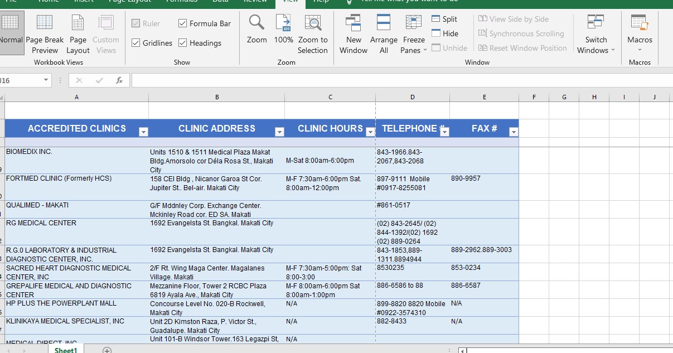Click View Side by Side

click(x=514, y=19)
